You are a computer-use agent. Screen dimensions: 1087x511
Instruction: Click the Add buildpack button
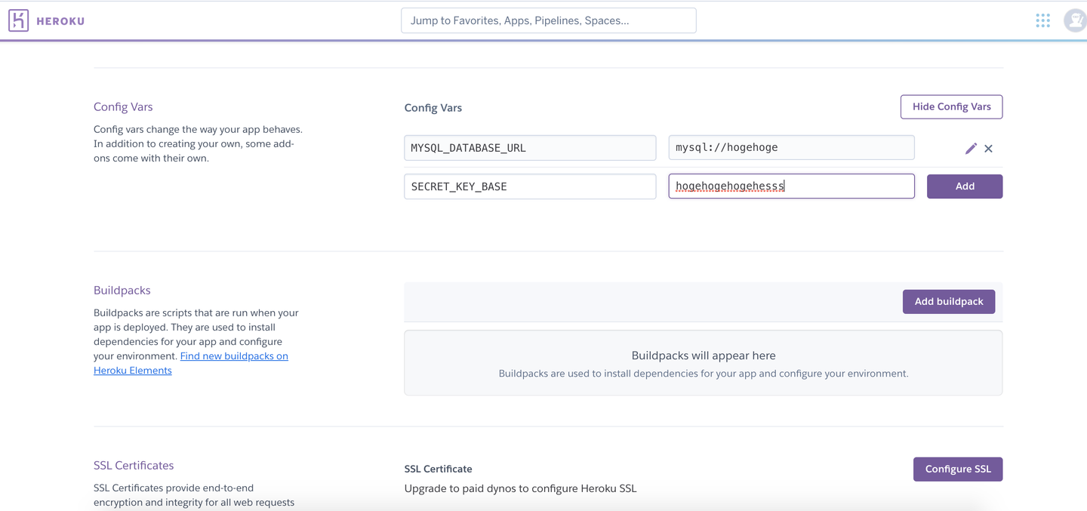click(x=948, y=301)
